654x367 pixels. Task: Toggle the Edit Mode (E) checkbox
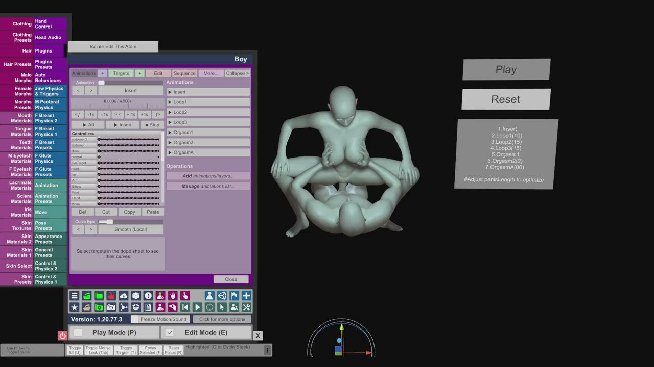pyautogui.click(x=170, y=332)
